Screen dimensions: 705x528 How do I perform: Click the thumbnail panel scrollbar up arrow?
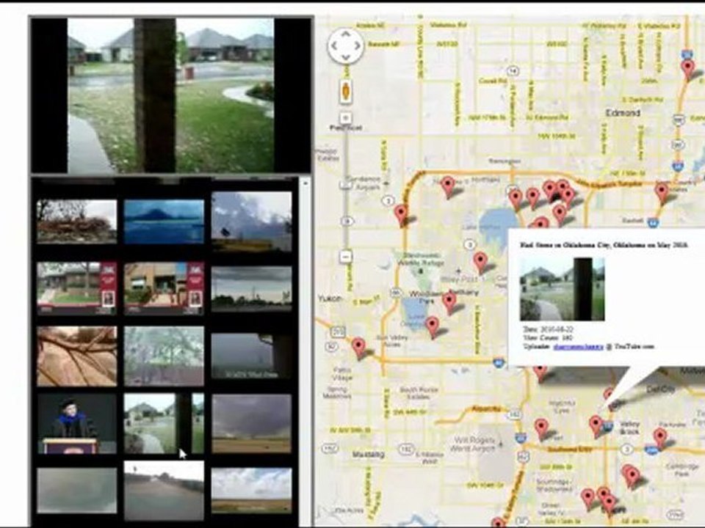click(x=305, y=183)
